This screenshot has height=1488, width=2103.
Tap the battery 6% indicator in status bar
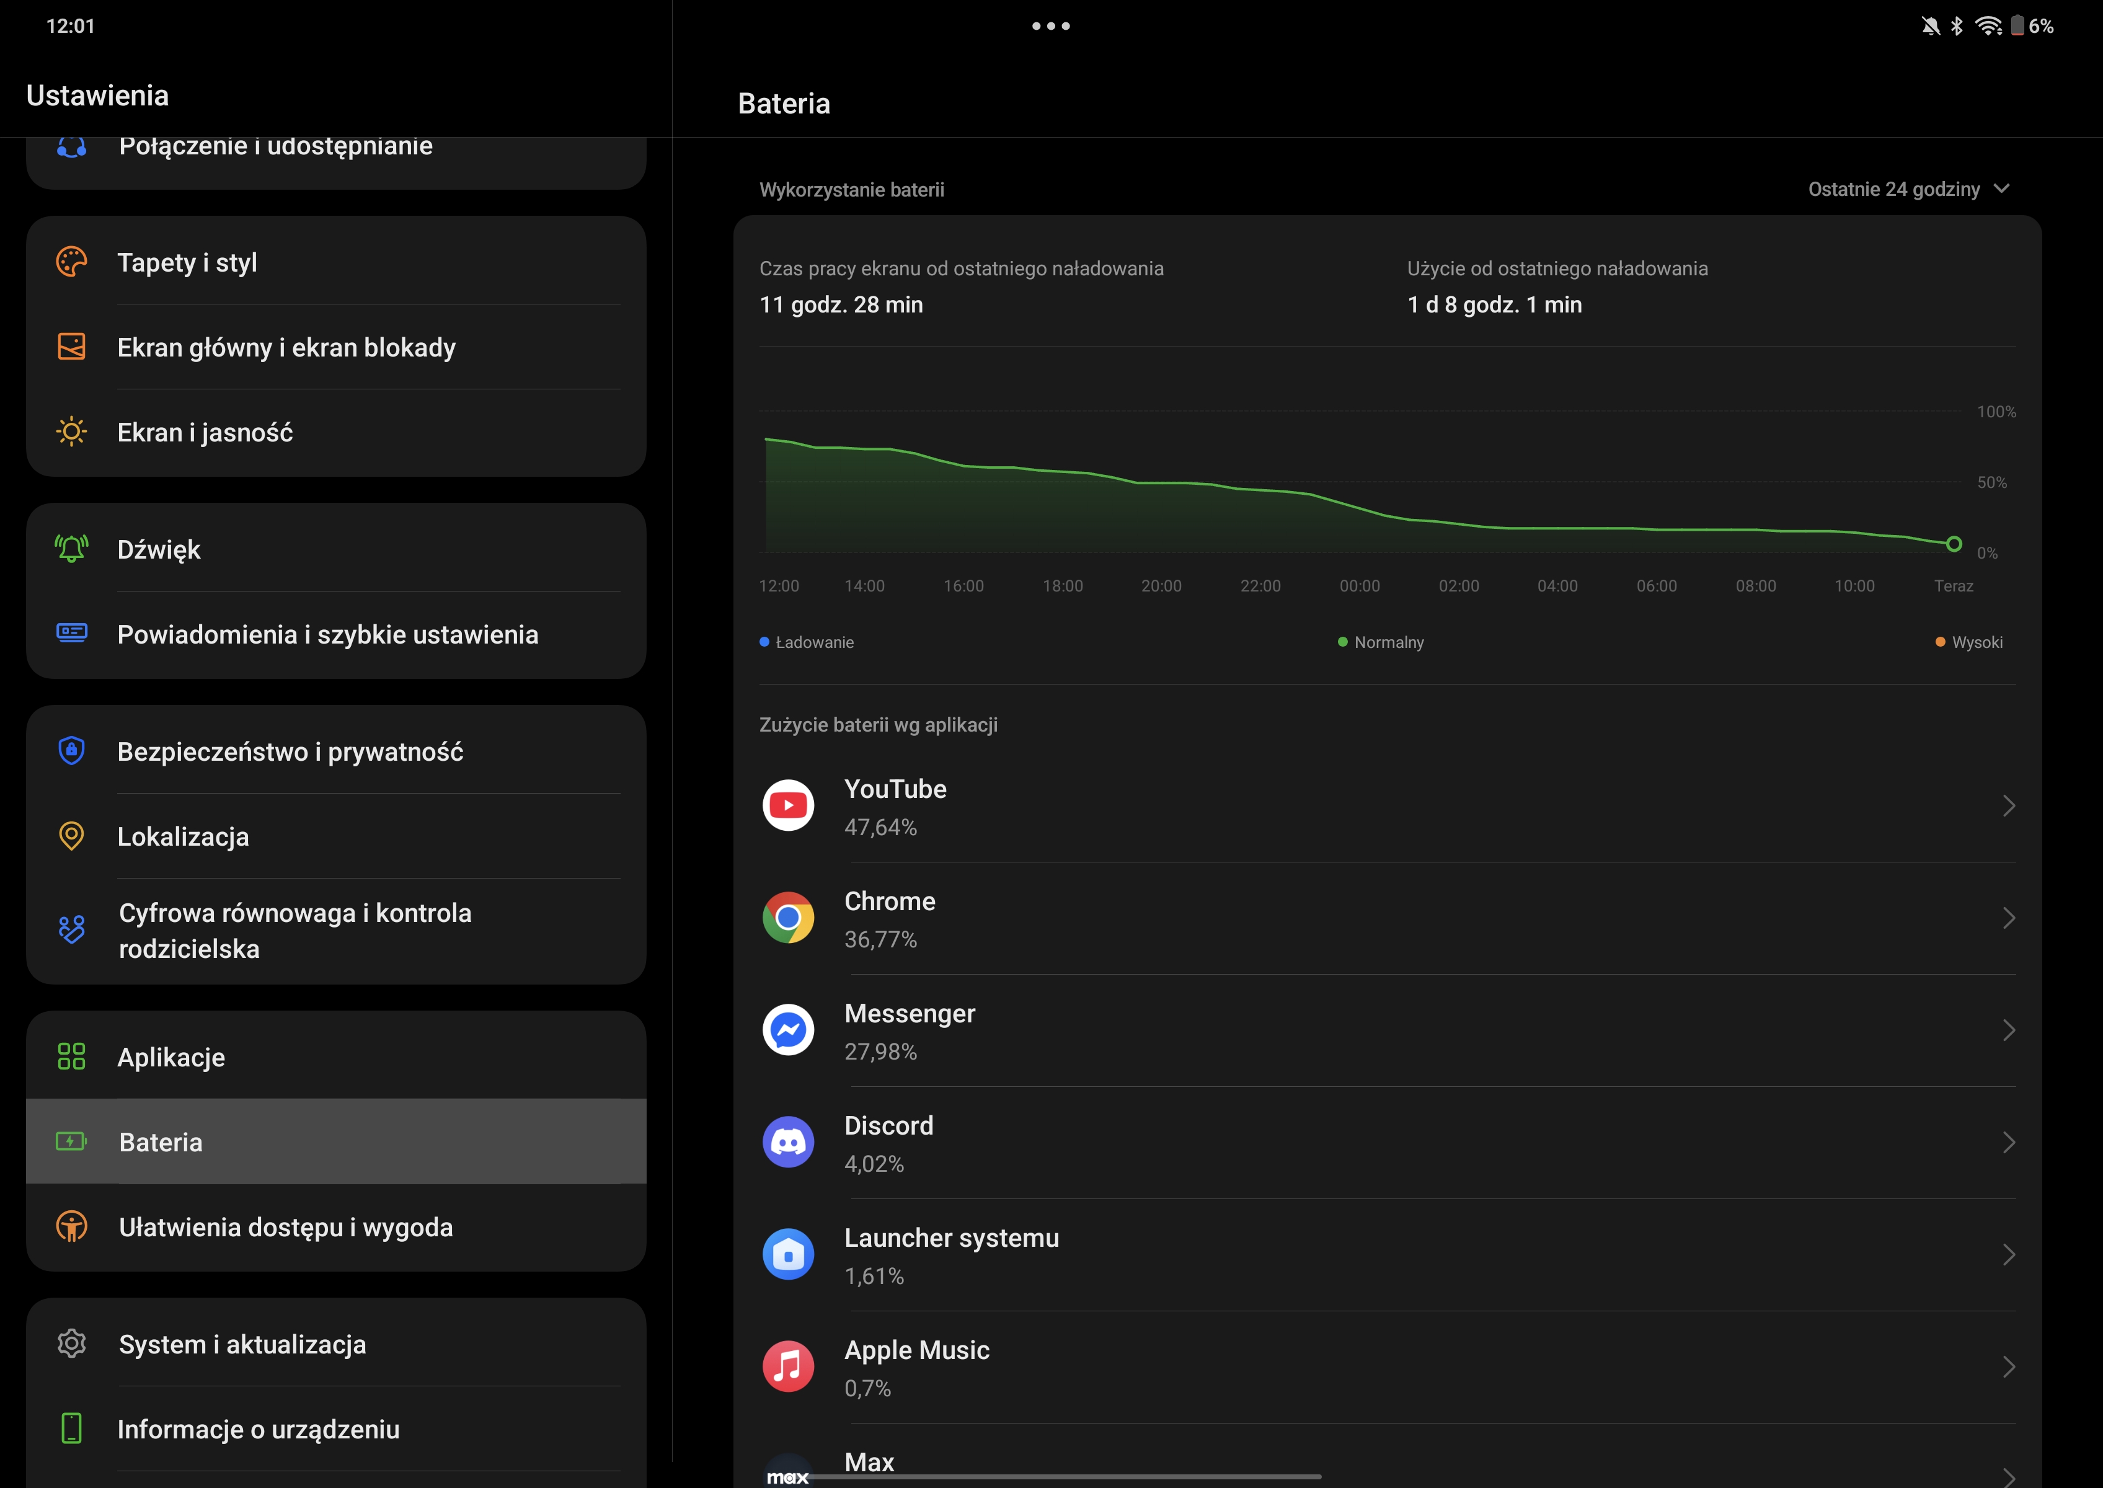click(x=2032, y=25)
